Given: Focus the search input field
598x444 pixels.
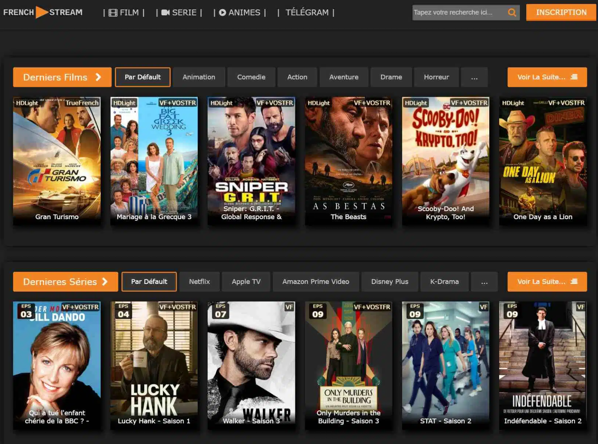Looking at the screenshot, I should click(x=459, y=13).
